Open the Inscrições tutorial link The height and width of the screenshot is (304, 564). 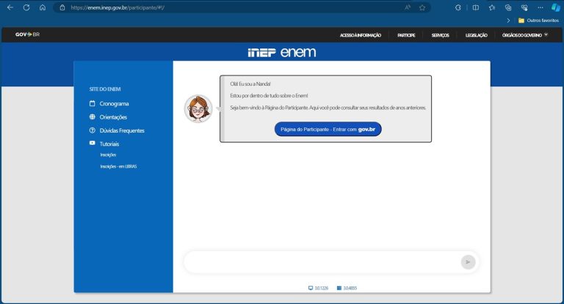pyautogui.click(x=108, y=155)
